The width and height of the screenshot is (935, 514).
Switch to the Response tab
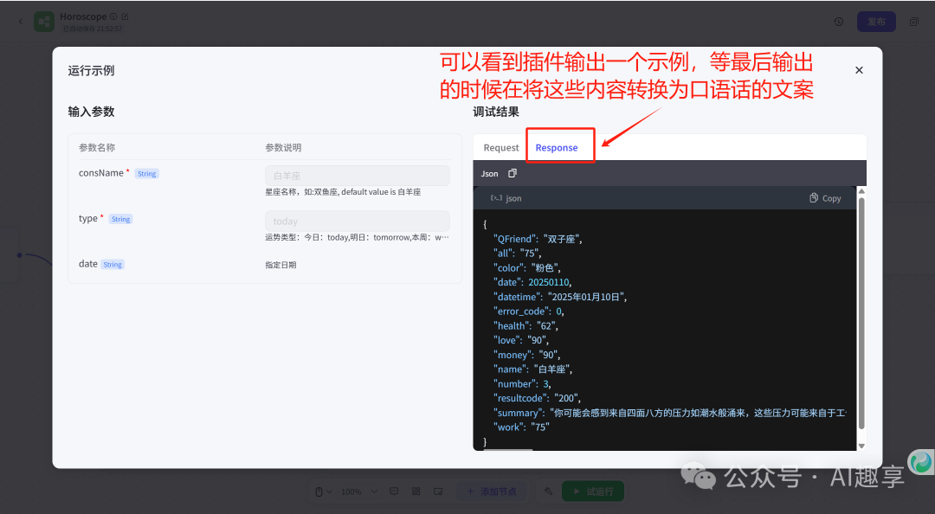(x=557, y=148)
